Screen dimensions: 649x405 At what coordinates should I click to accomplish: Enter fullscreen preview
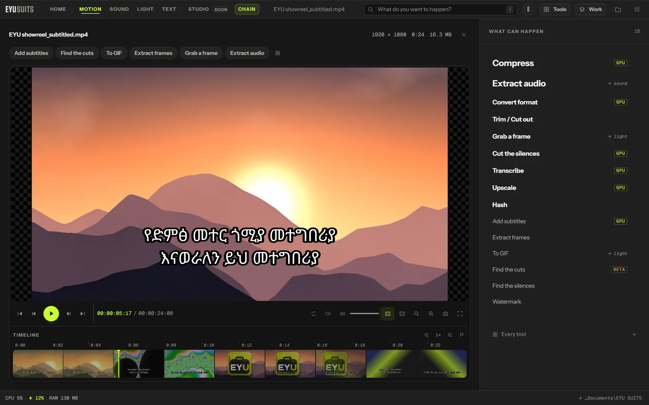tap(460, 313)
